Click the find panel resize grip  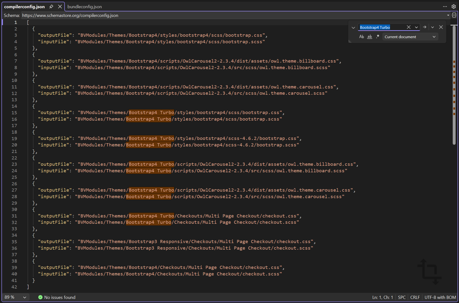(350, 41)
